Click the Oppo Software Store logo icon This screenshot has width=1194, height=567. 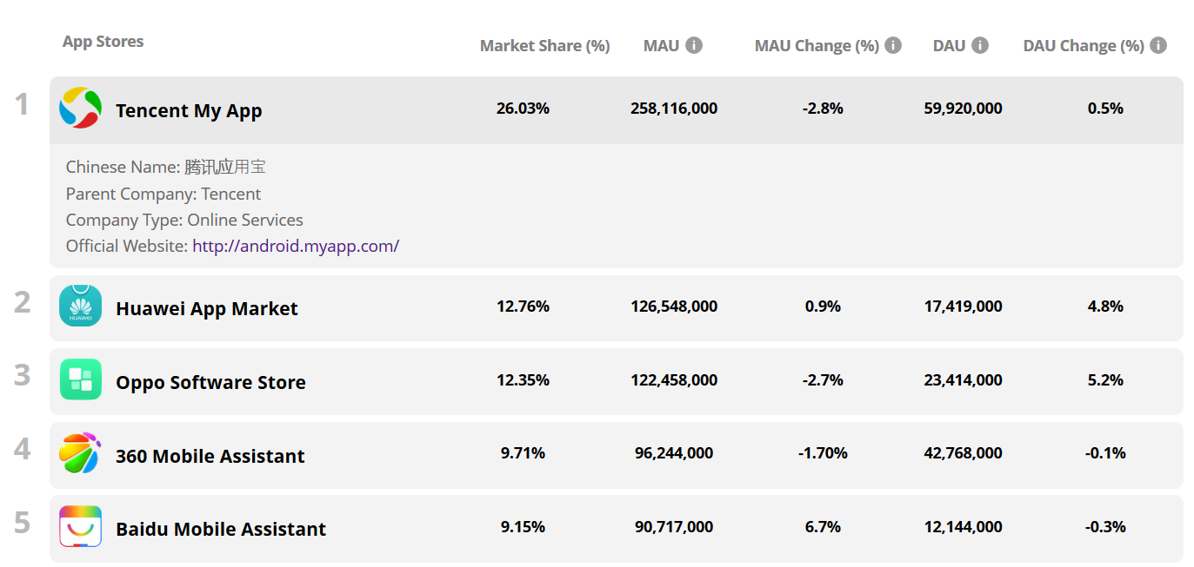point(80,380)
